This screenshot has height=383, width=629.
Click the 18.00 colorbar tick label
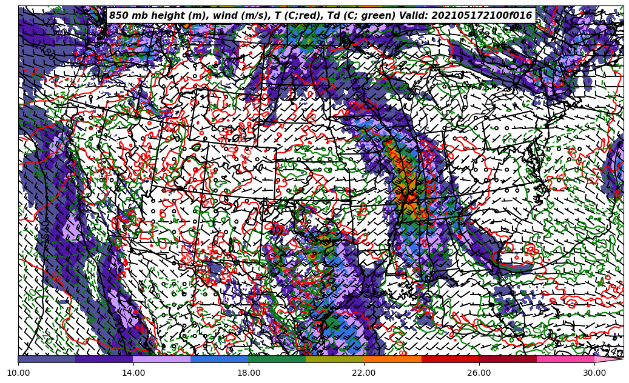point(249,373)
